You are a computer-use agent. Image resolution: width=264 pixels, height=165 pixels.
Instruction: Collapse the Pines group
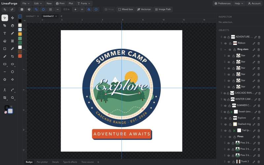[225, 137]
